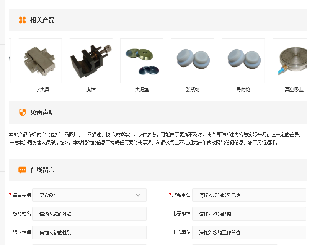Click the chat bubble icon beside 在线留言

pos(22,170)
